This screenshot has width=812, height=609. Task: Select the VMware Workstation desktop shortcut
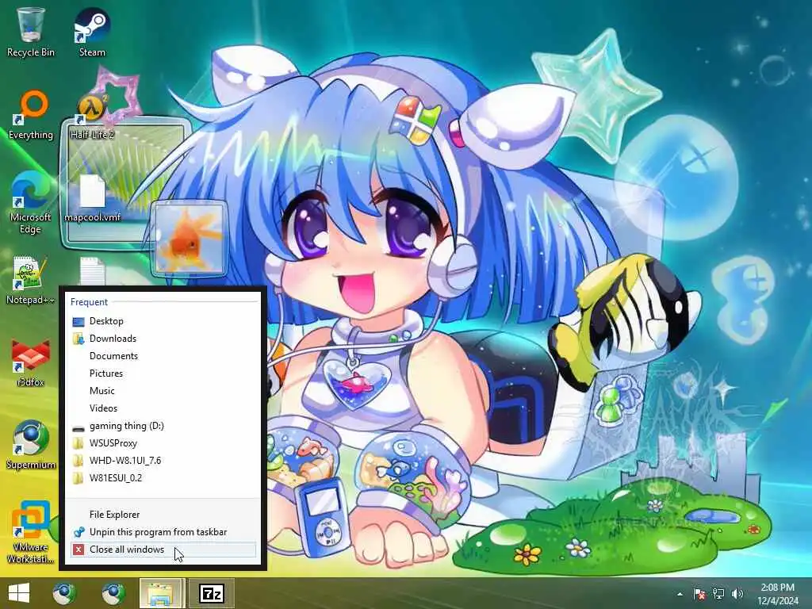click(x=31, y=532)
